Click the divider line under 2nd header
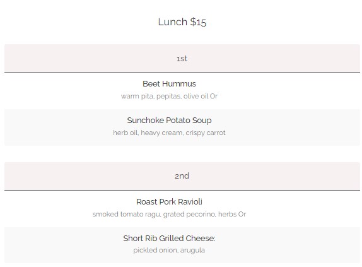 182,191
